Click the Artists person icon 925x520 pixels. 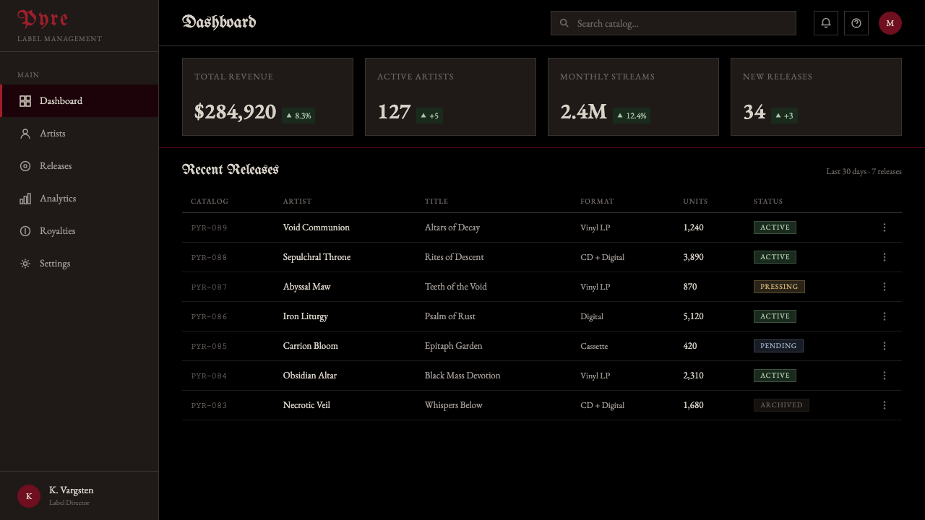click(25, 134)
